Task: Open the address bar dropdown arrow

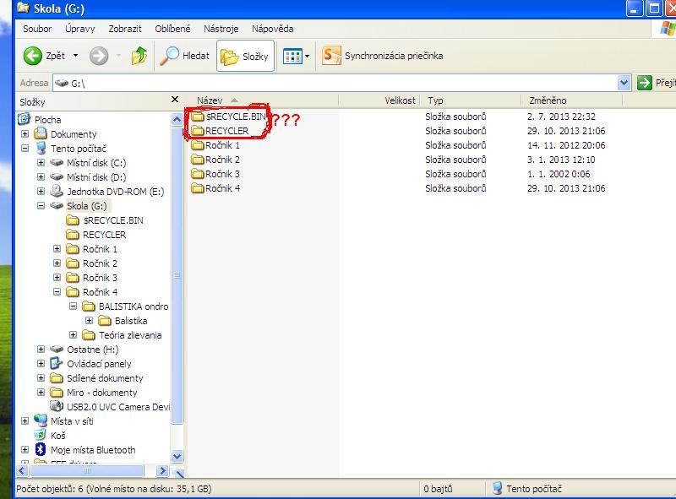Action: pyautogui.click(x=624, y=83)
